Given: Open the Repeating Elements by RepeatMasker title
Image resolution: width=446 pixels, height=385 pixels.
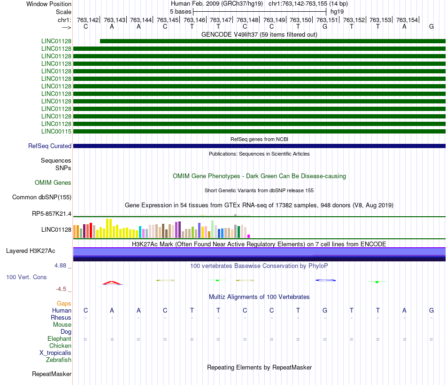Looking at the screenshot, I should (259, 367).
